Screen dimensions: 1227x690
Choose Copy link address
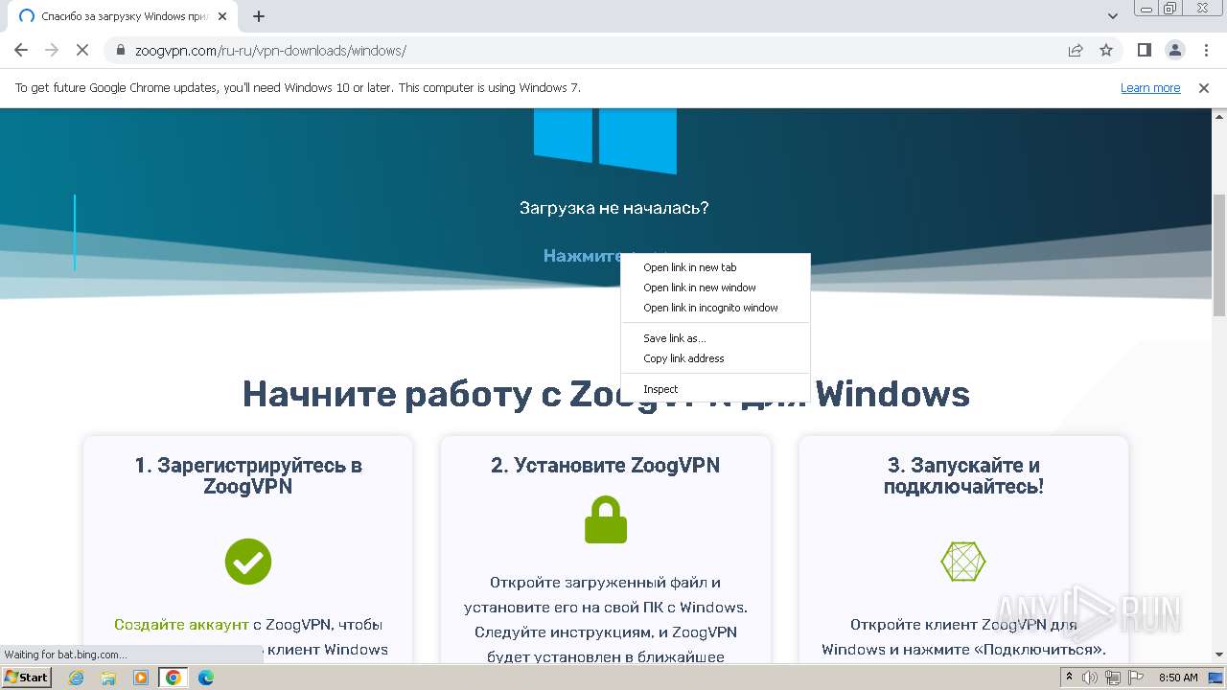[715, 358]
